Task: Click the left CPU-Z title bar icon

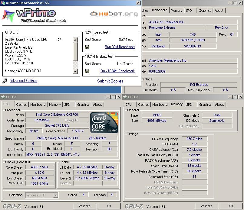Action: 3,97
